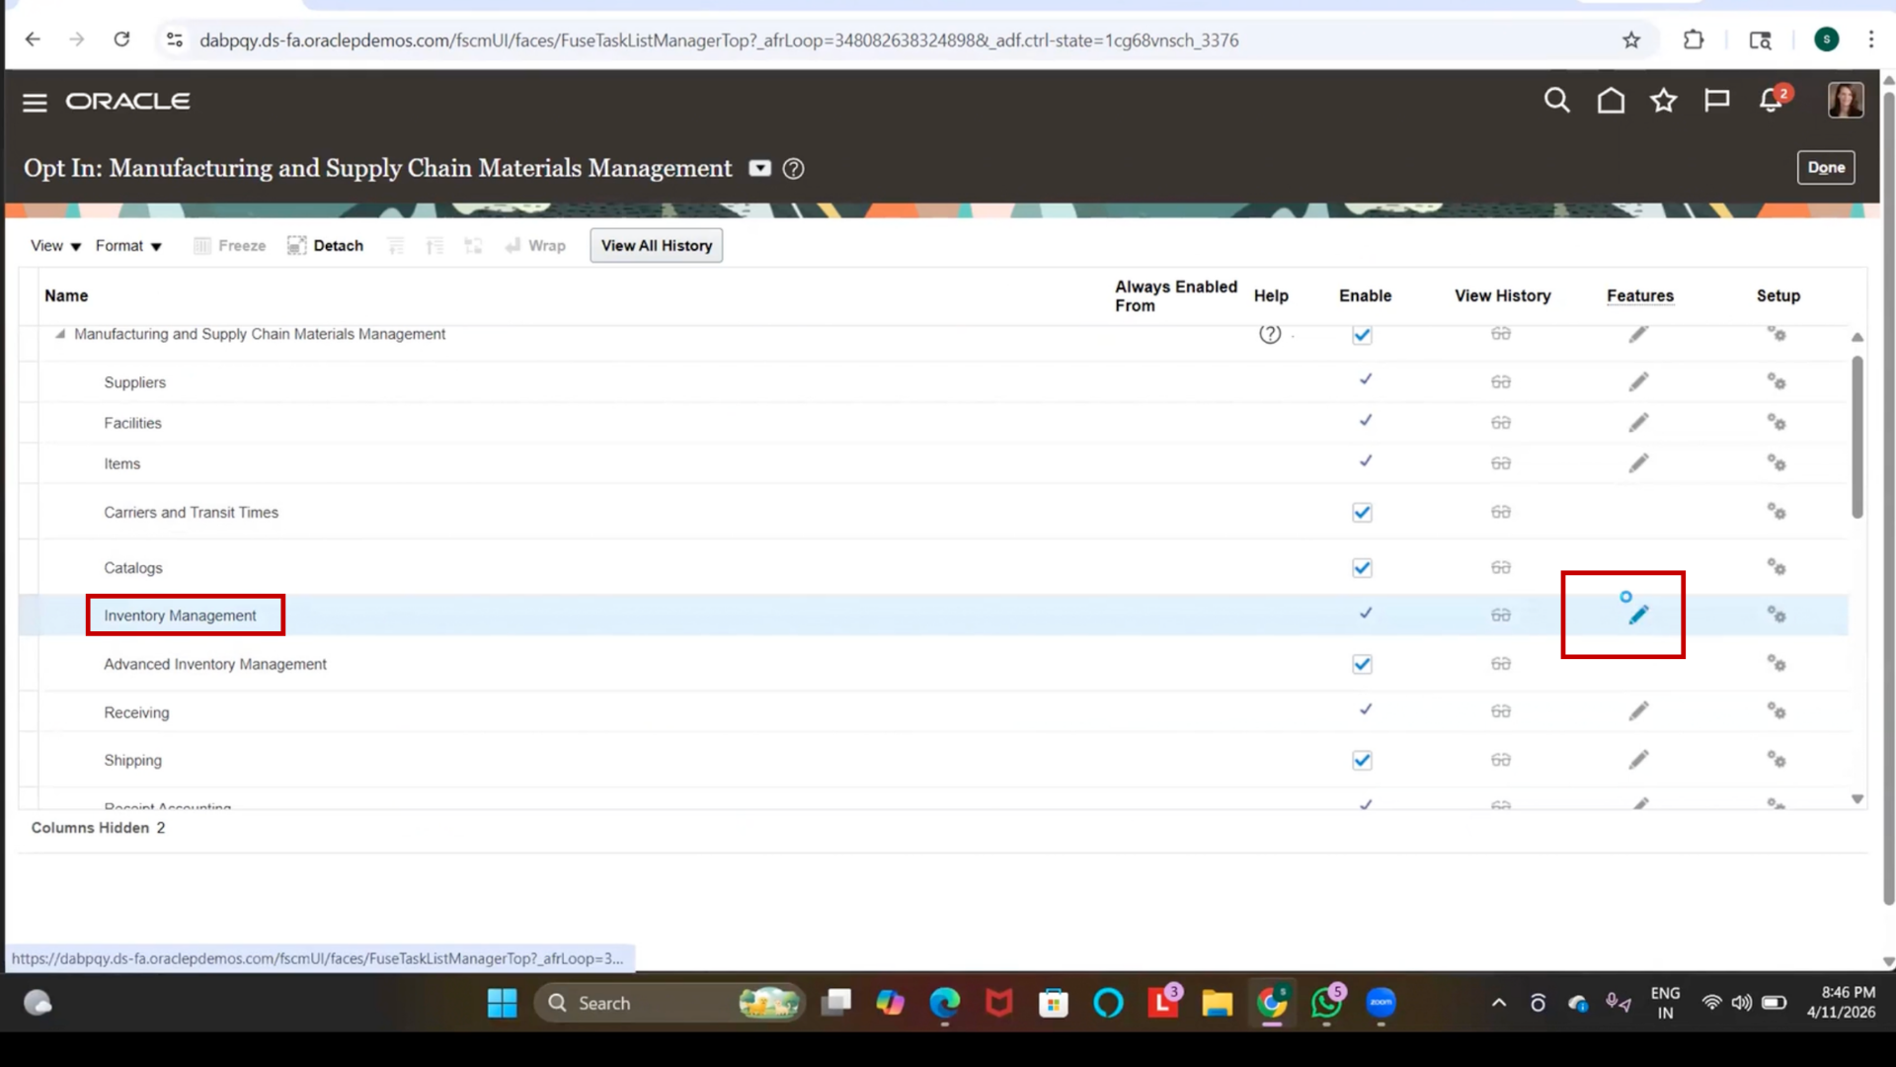Click help icon in Manufacturing and Supply Chain row
1896x1067 pixels.
tap(1270, 334)
